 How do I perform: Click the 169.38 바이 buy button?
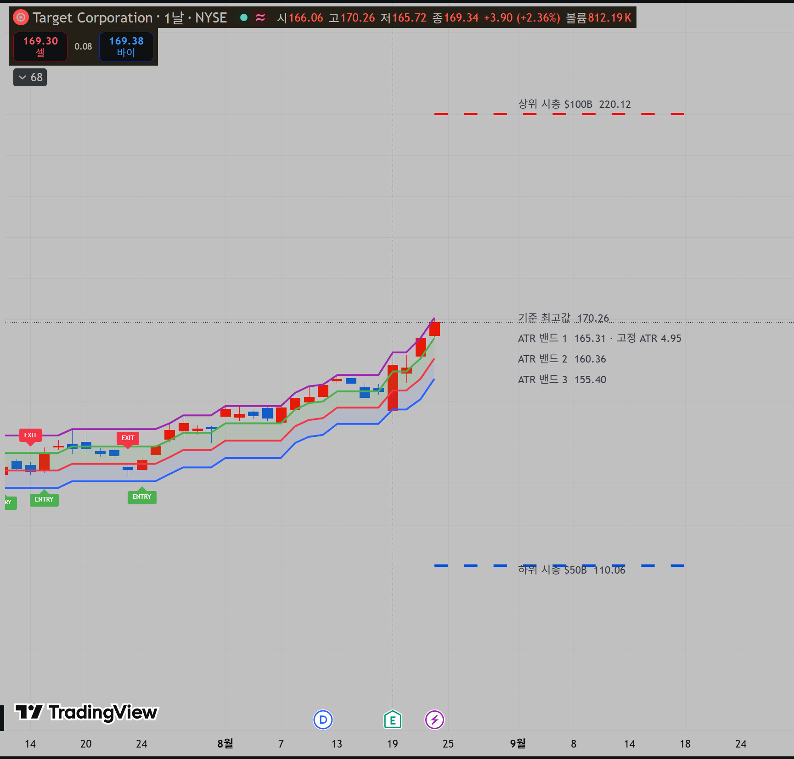click(x=126, y=47)
